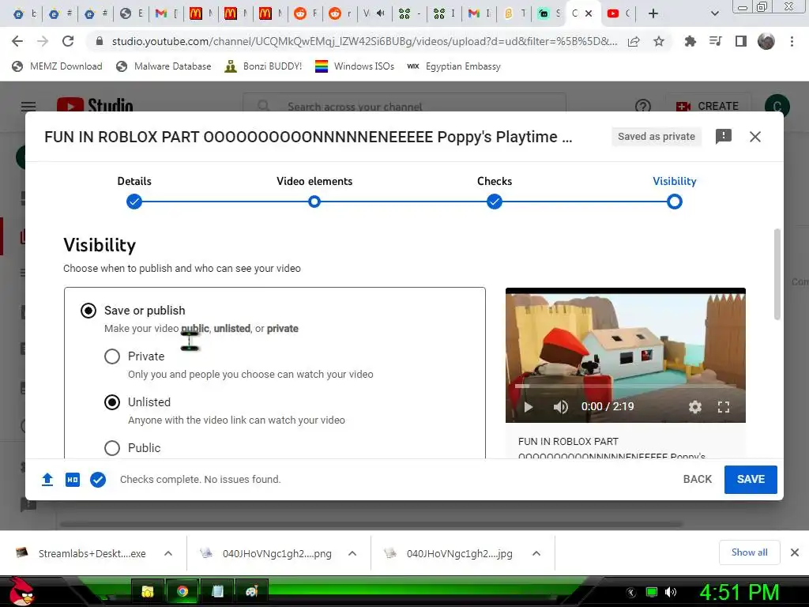Open the media control icon in toolbar

[x=715, y=41]
